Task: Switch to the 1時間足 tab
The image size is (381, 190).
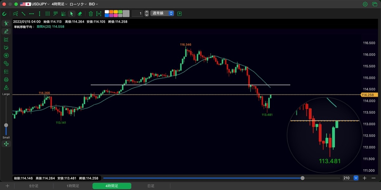Action: click(x=73, y=186)
